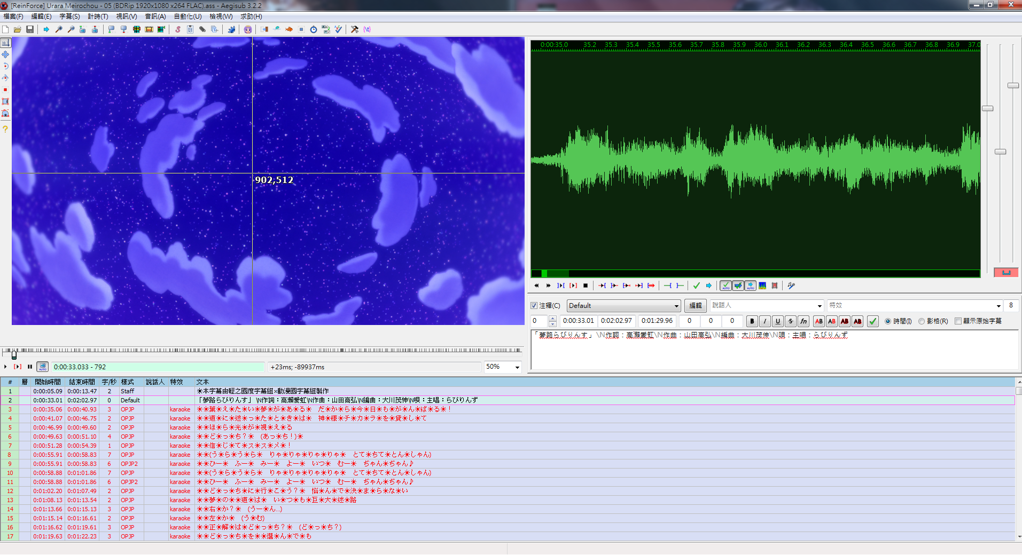Select the standard crosshair video tool
This screenshot has height=555, width=1022.
(5, 43)
